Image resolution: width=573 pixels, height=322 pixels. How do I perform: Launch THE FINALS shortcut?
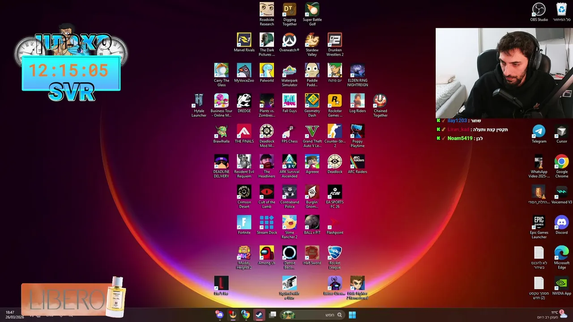[x=244, y=134]
